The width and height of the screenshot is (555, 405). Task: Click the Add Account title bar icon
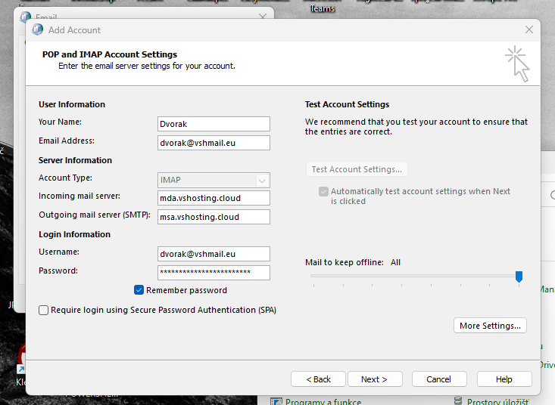click(x=37, y=29)
